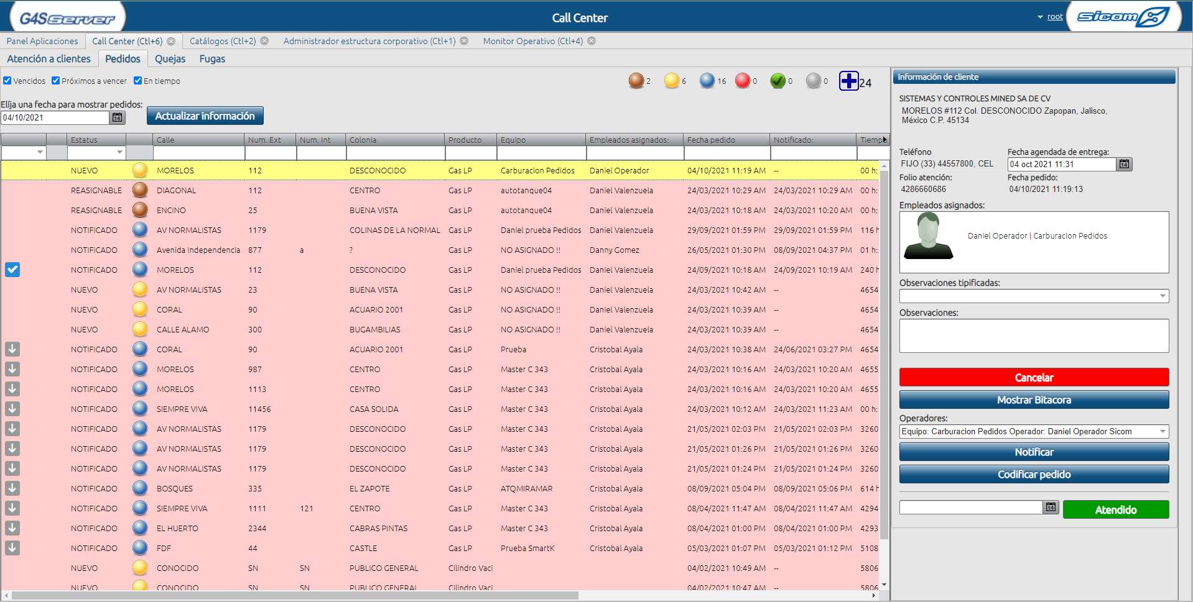The width and height of the screenshot is (1193, 602).
Task: Click scroll-down arrow of the orders table
Action: click(884, 585)
